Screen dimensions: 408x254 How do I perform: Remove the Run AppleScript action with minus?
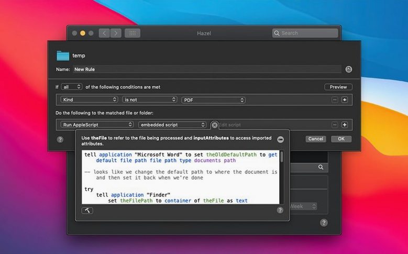pos(335,125)
